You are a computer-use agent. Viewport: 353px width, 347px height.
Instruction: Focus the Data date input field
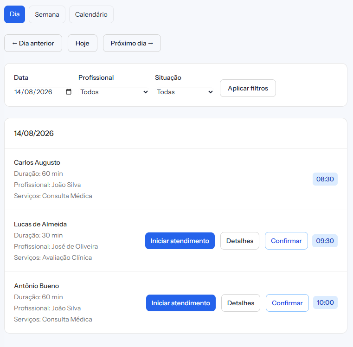point(43,92)
